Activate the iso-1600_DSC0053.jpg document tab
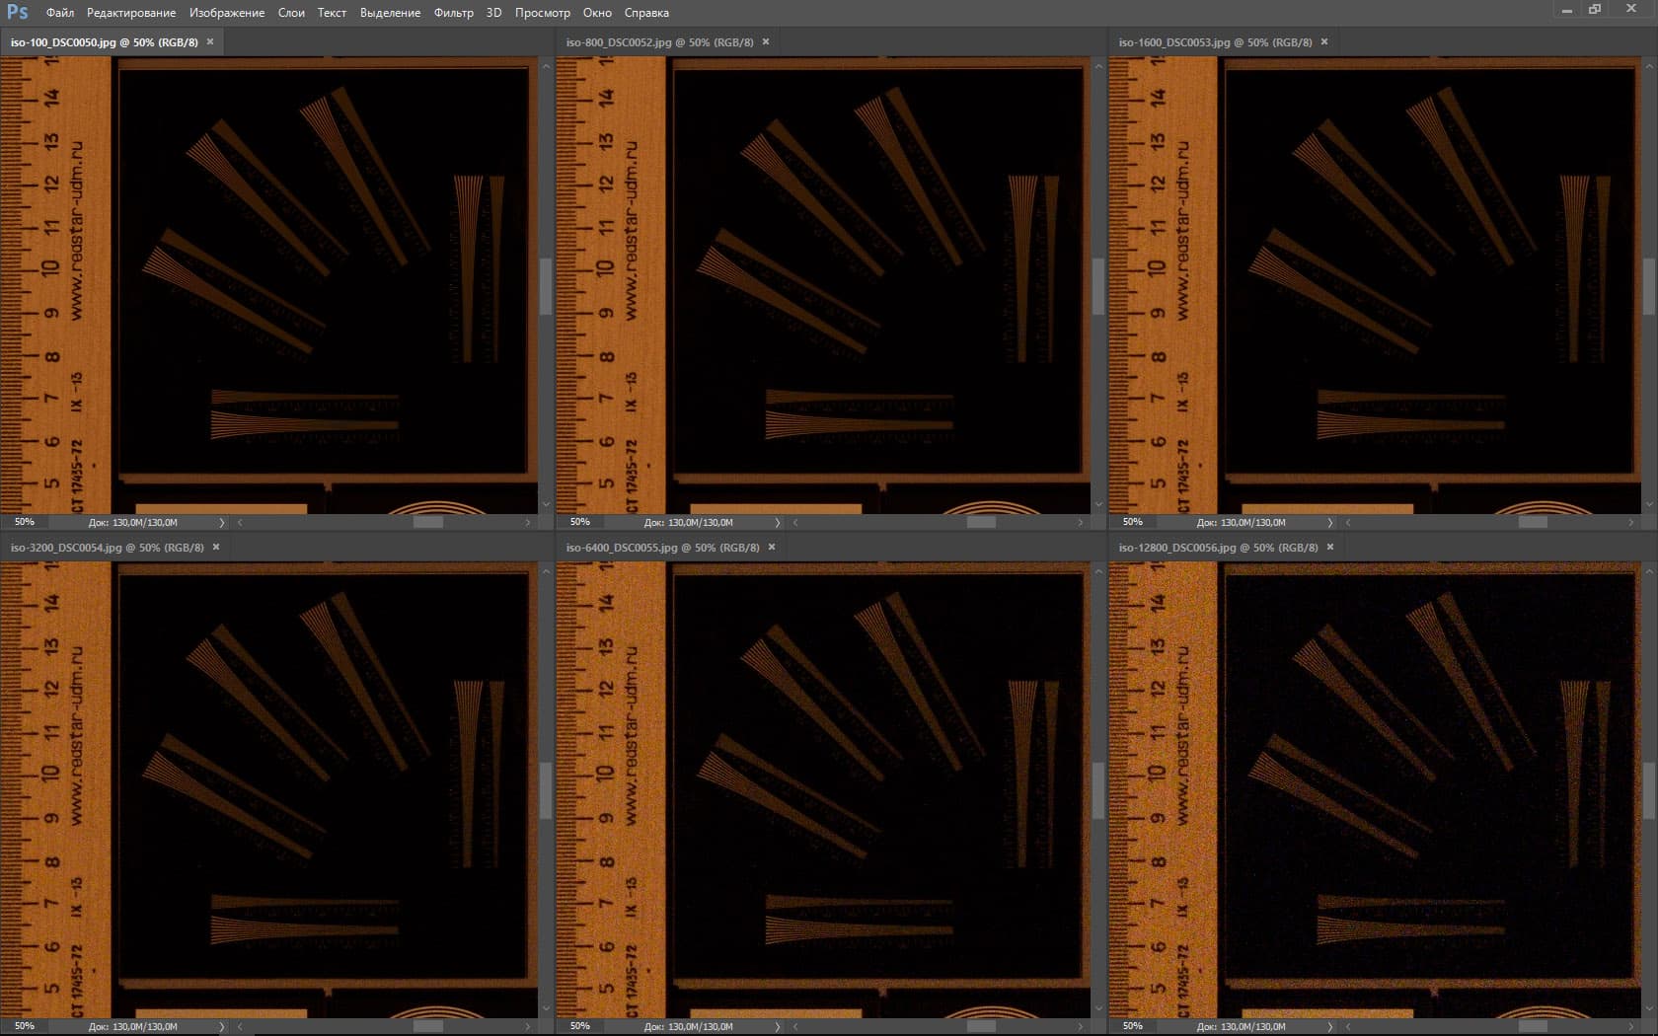This screenshot has width=1658, height=1036. [1216, 42]
